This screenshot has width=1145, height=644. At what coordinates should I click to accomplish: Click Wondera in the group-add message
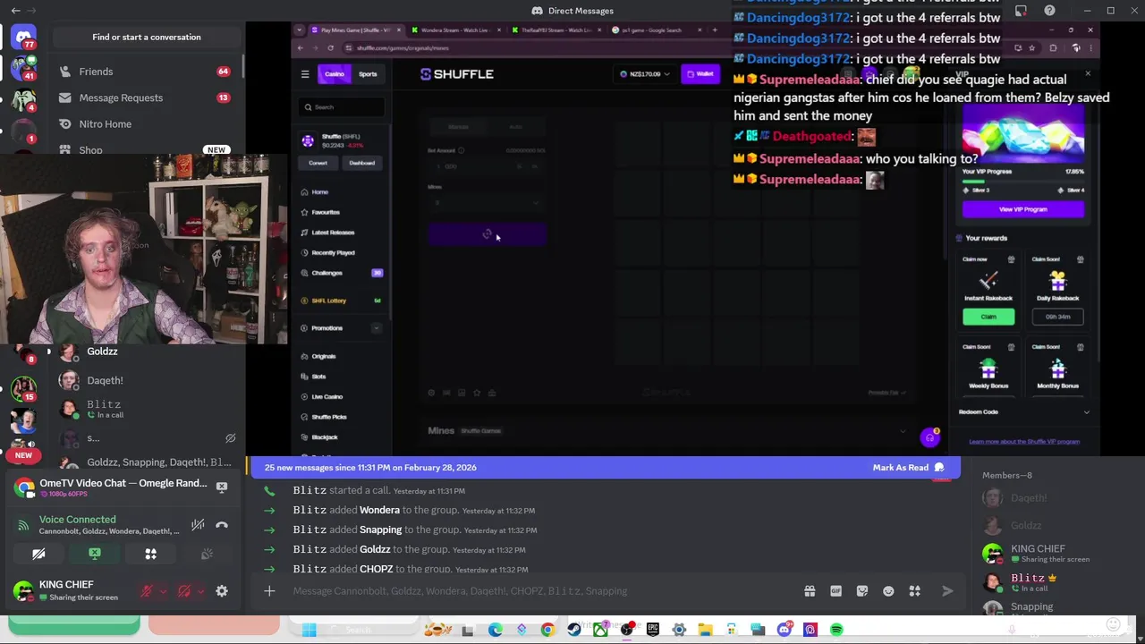coord(379,511)
